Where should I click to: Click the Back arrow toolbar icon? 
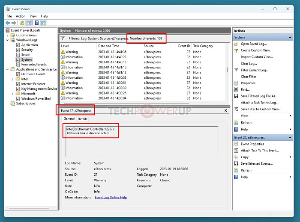click(x=8, y=23)
